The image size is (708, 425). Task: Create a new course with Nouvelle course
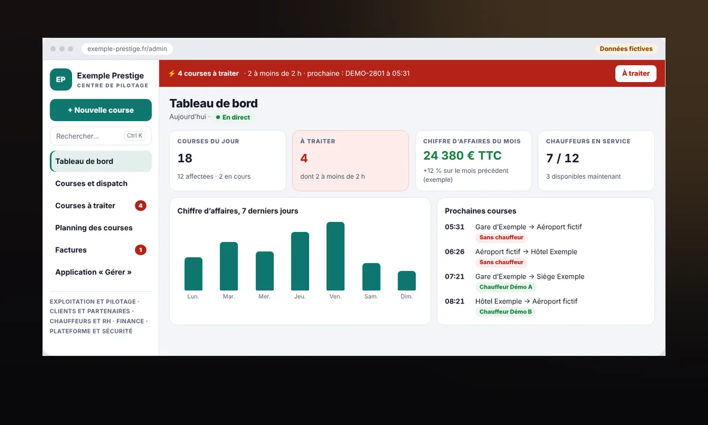[x=101, y=110]
